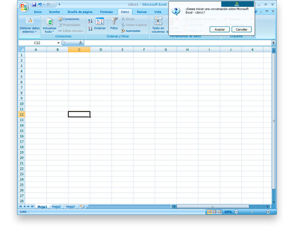Click the Borrar filter command
296x234 pixels.
point(128,19)
